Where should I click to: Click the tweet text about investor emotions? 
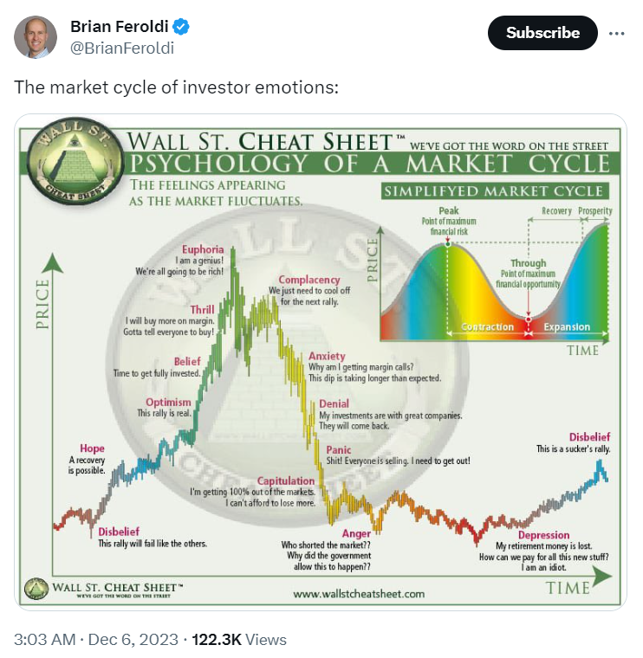pyautogui.click(x=176, y=87)
